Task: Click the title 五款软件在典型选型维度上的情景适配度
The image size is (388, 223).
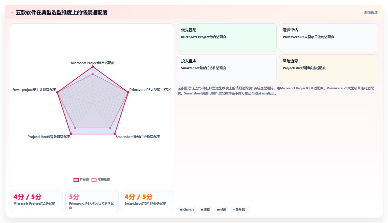Action: [62, 12]
